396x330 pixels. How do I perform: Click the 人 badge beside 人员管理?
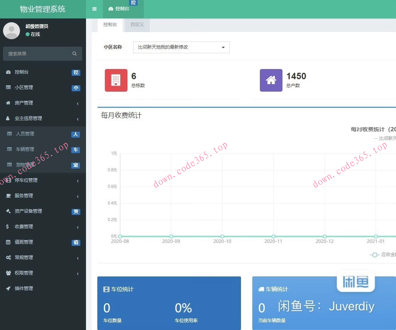pyautogui.click(x=76, y=134)
